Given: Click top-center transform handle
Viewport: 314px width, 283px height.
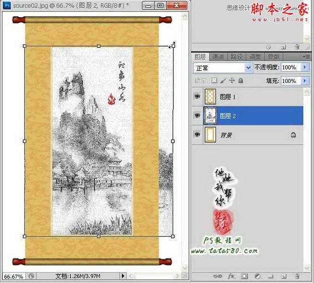Looking at the screenshot, I should [x=98, y=46].
